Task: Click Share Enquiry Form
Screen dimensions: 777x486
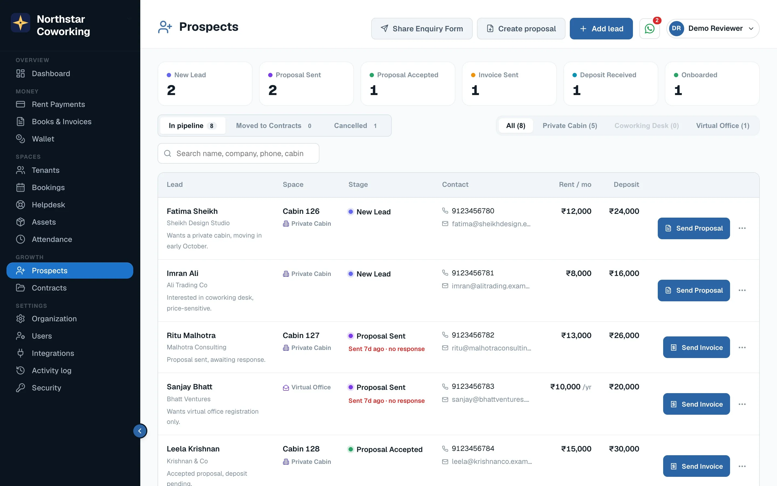Action: click(422, 29)
